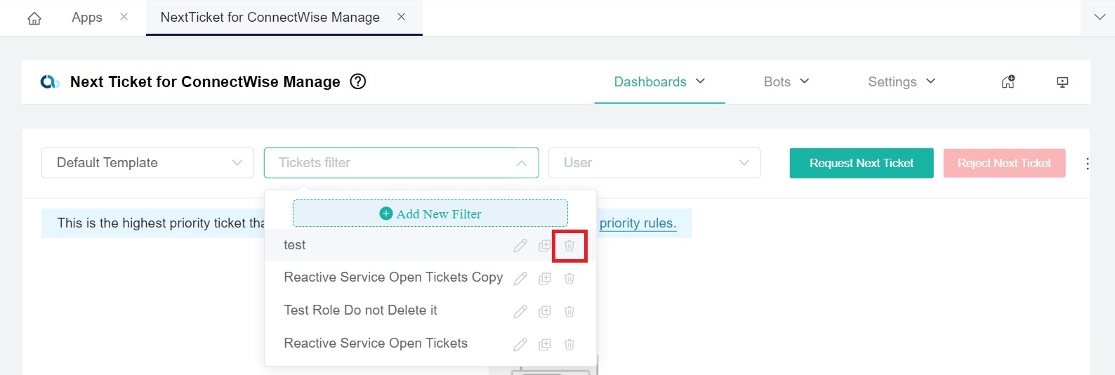Open the presentation screen icon
The height and width of the screenshot is (375, 1115).
pyautogui.click(x=1062, y=82)
